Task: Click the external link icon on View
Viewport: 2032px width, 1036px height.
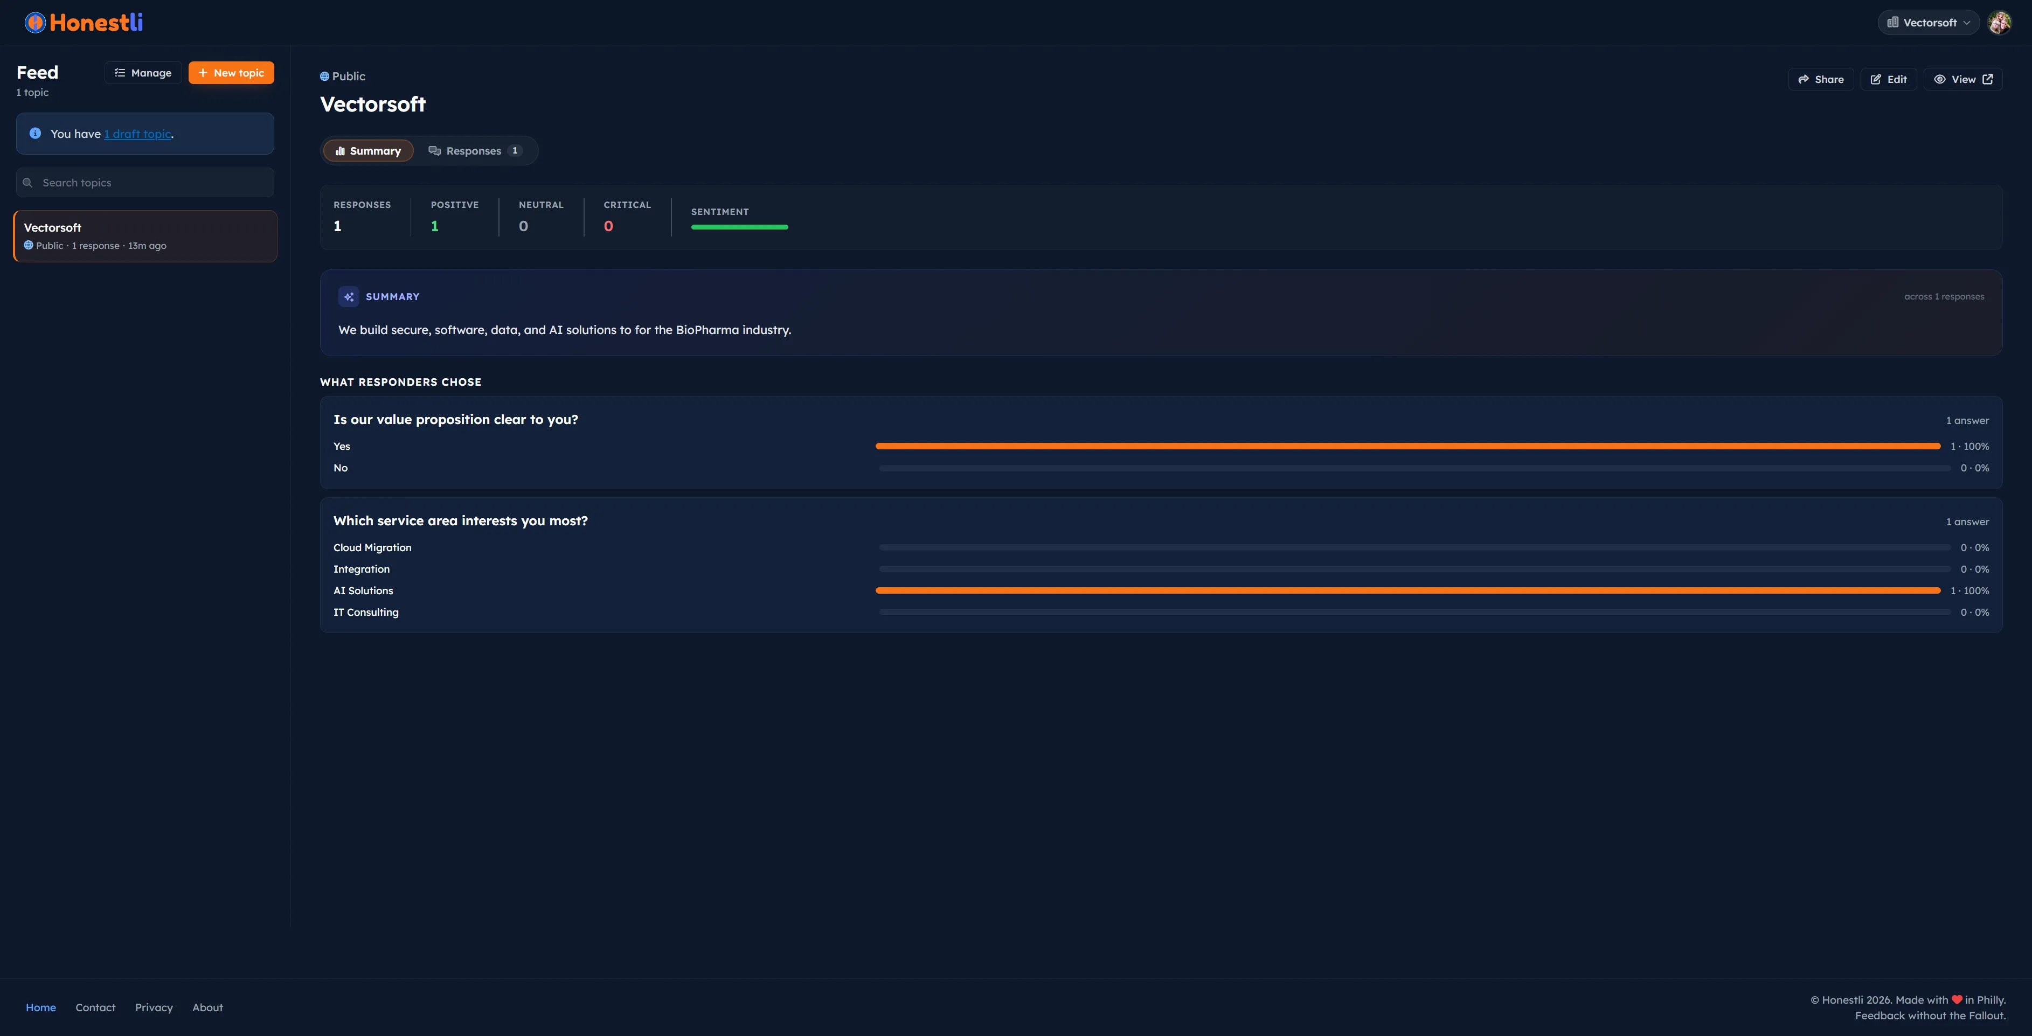Action: [x=1987, y=80]
